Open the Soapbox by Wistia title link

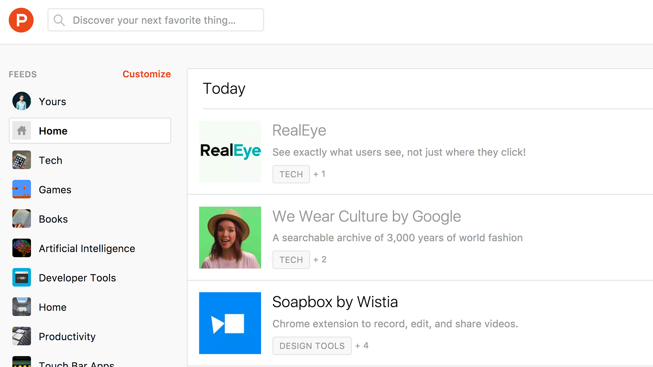click(x=335, y=302)
